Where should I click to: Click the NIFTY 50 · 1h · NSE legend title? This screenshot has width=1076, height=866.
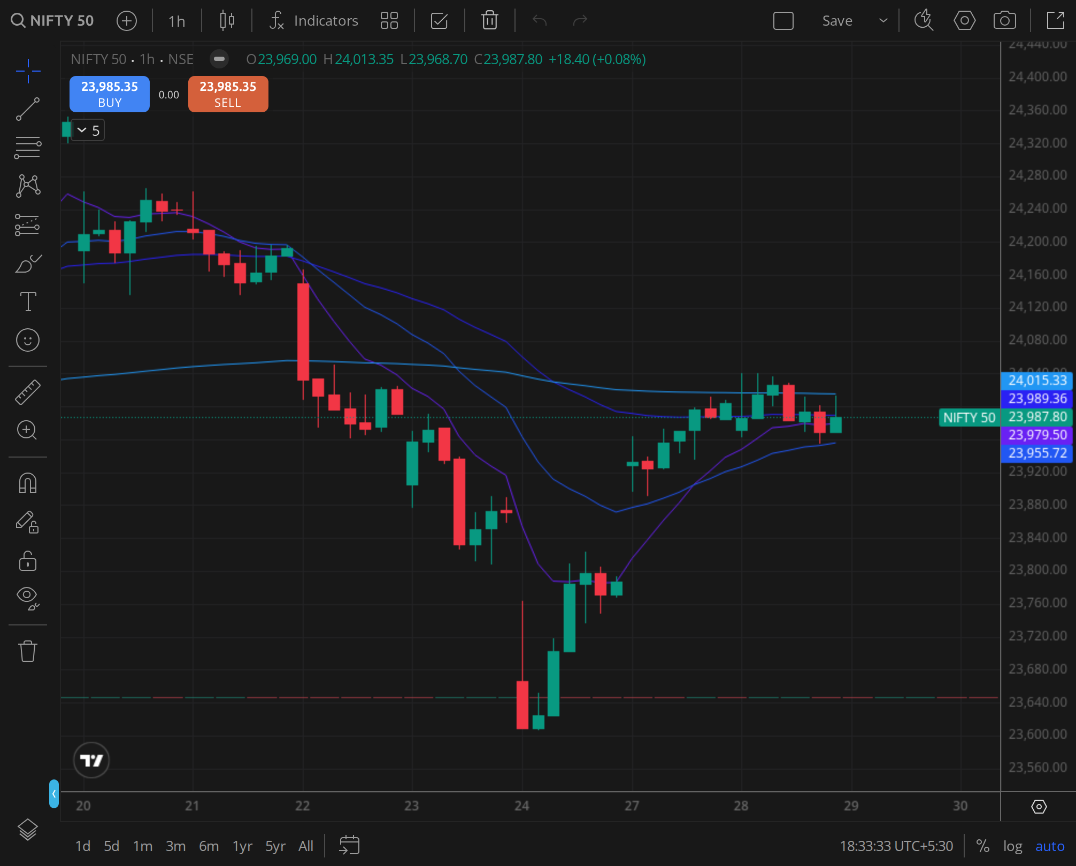[132, 59]
